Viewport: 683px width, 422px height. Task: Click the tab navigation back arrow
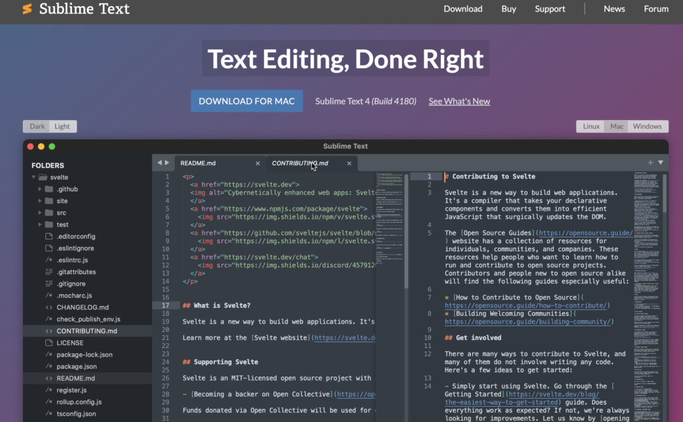coord(160,163)
